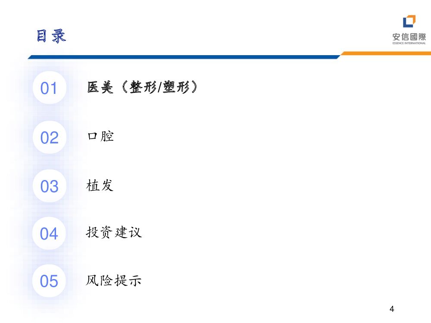The width and height of the screenshot is (431, 323).
Task: Click the 安信國際 logo text
Action: tap(409, 37)
